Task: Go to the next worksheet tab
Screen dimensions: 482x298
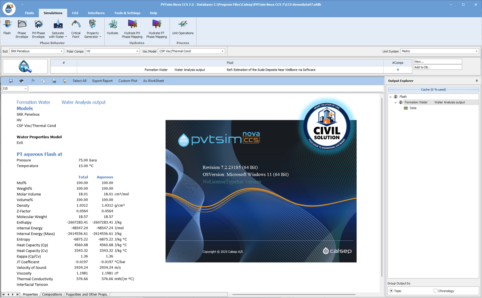Action: [13, 294]
